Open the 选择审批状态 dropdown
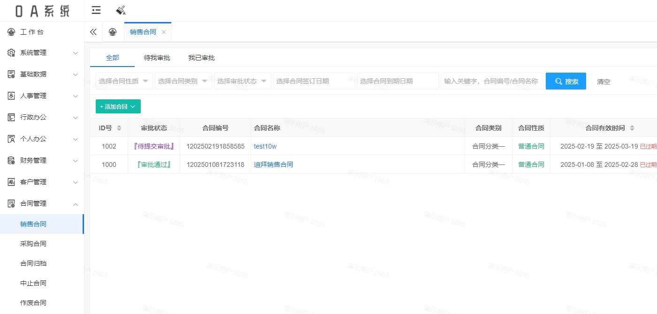Image resolution: width=657 pixels, height=314 pixels. [243, 81]
